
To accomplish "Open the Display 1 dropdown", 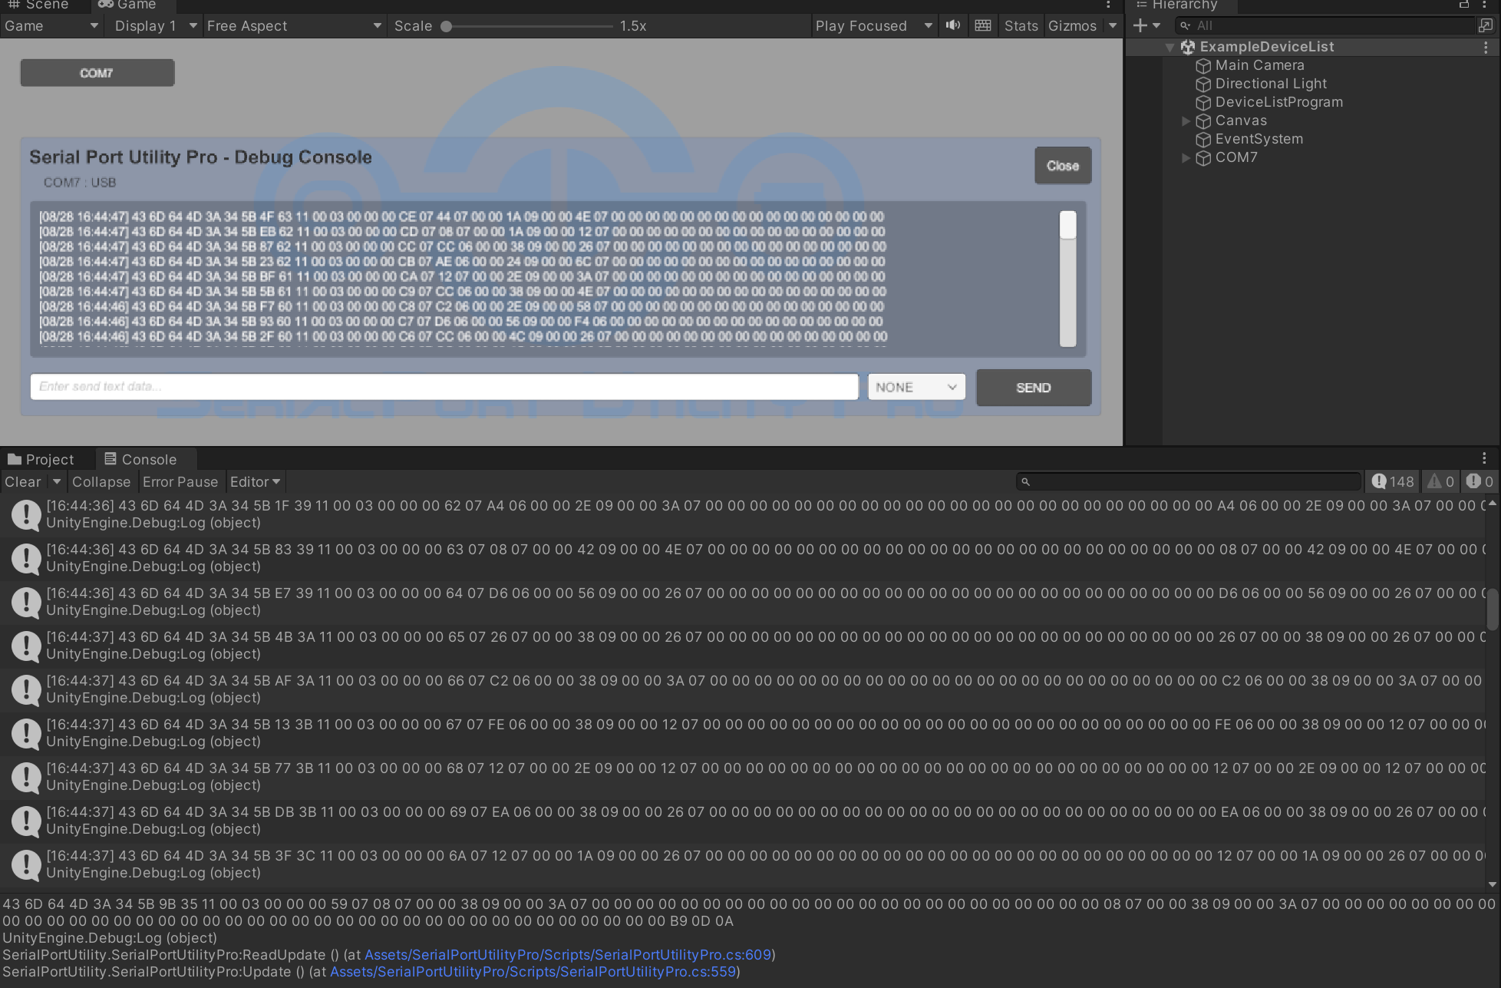I will (x=154, y=26).
